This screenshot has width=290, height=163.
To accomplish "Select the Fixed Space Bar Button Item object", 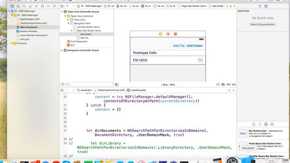I will [x=263, y=146].
